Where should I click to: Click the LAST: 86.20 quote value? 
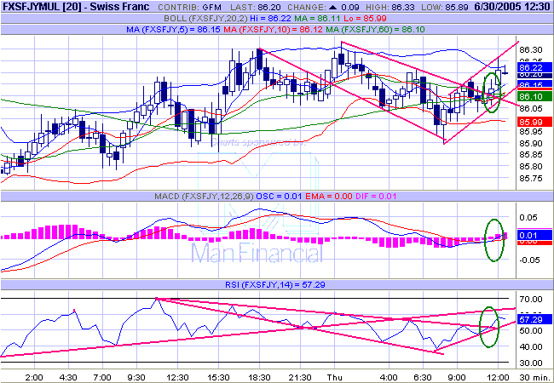click(x=257, y=7)
